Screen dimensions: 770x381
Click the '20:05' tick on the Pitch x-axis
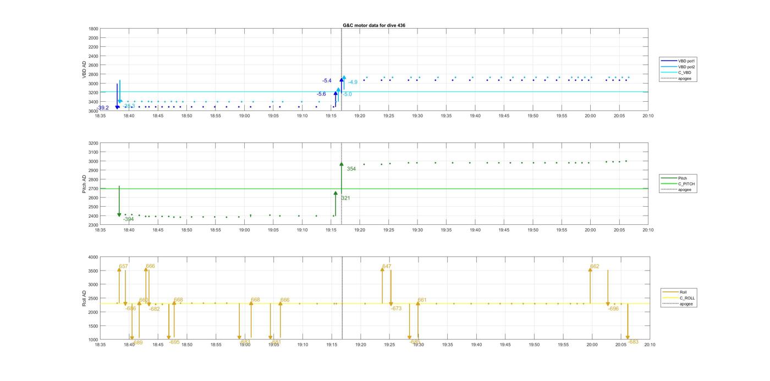pyautogui.click(x=619, y=230)
